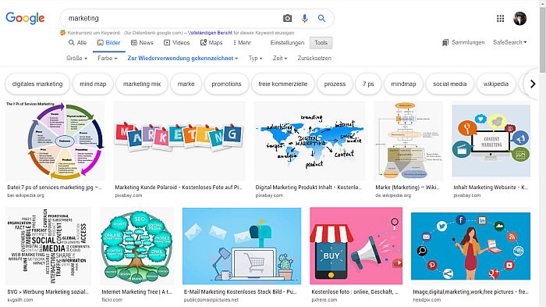Open the Maps tab

coord(211,42)
